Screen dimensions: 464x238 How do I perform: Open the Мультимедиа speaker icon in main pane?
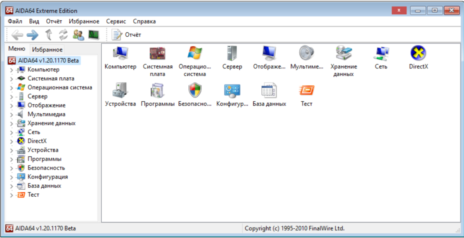coord(307,53)
